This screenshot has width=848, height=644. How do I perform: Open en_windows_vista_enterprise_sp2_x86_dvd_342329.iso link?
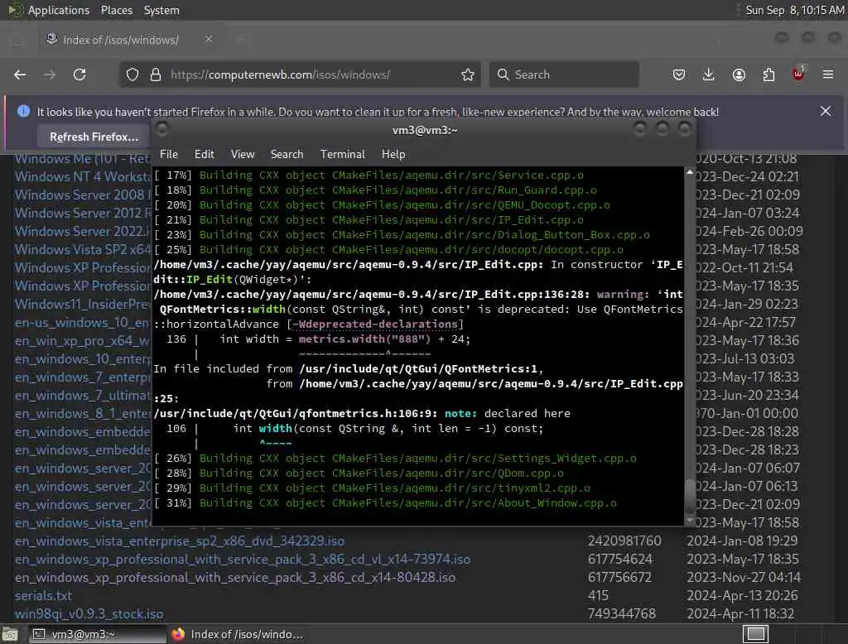point(180,541)
